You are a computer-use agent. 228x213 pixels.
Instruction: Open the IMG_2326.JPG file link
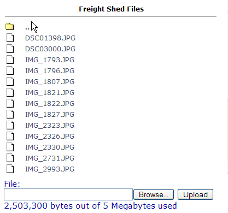[x=50, y=137]
